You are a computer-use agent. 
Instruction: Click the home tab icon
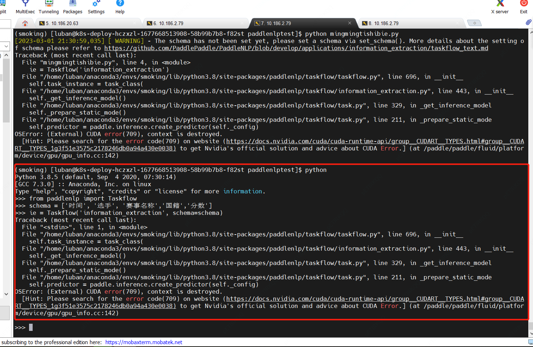click(x=24, y=23)
